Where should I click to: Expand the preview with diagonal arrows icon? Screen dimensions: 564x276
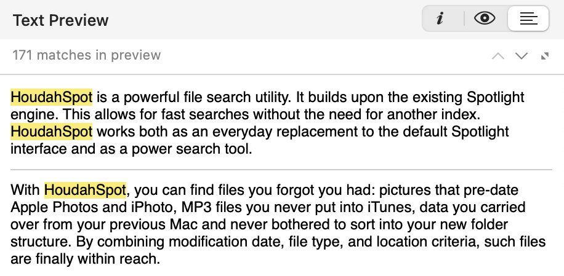[x=544, y=56]
